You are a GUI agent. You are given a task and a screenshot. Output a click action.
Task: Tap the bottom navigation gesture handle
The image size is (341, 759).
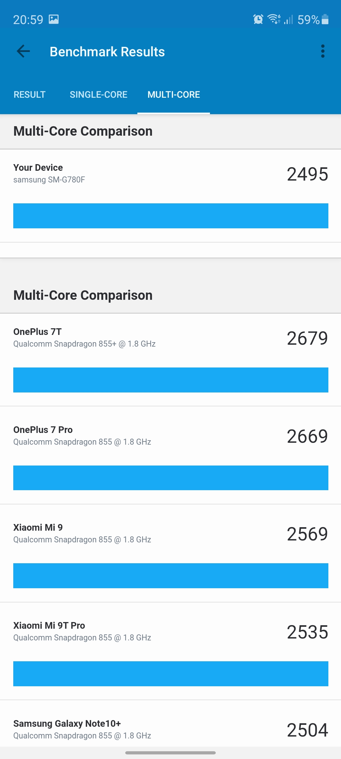170,753
